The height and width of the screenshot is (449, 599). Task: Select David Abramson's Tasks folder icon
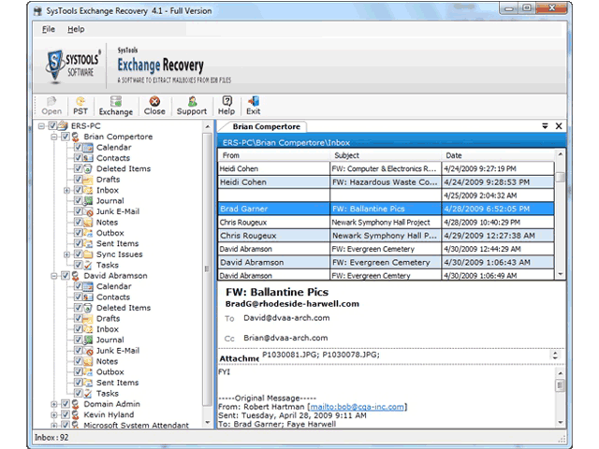(x=88, y=393)
